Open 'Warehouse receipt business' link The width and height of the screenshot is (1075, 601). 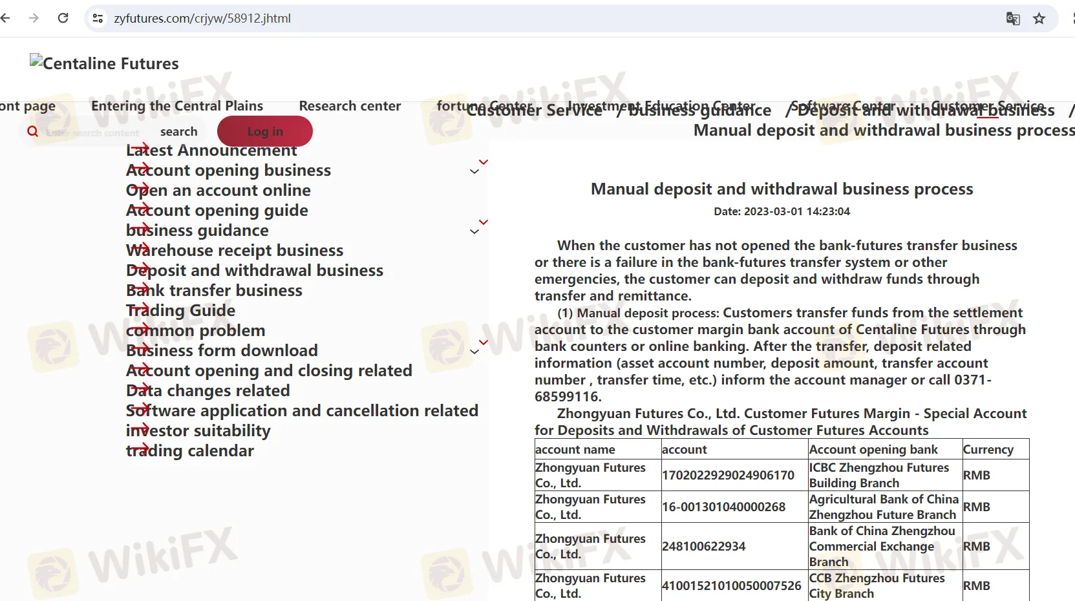tap(235, 250)
